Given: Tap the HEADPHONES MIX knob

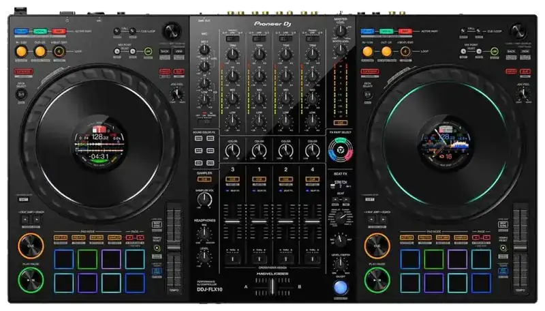Looking at the screenshot, I should pos(204,233).
